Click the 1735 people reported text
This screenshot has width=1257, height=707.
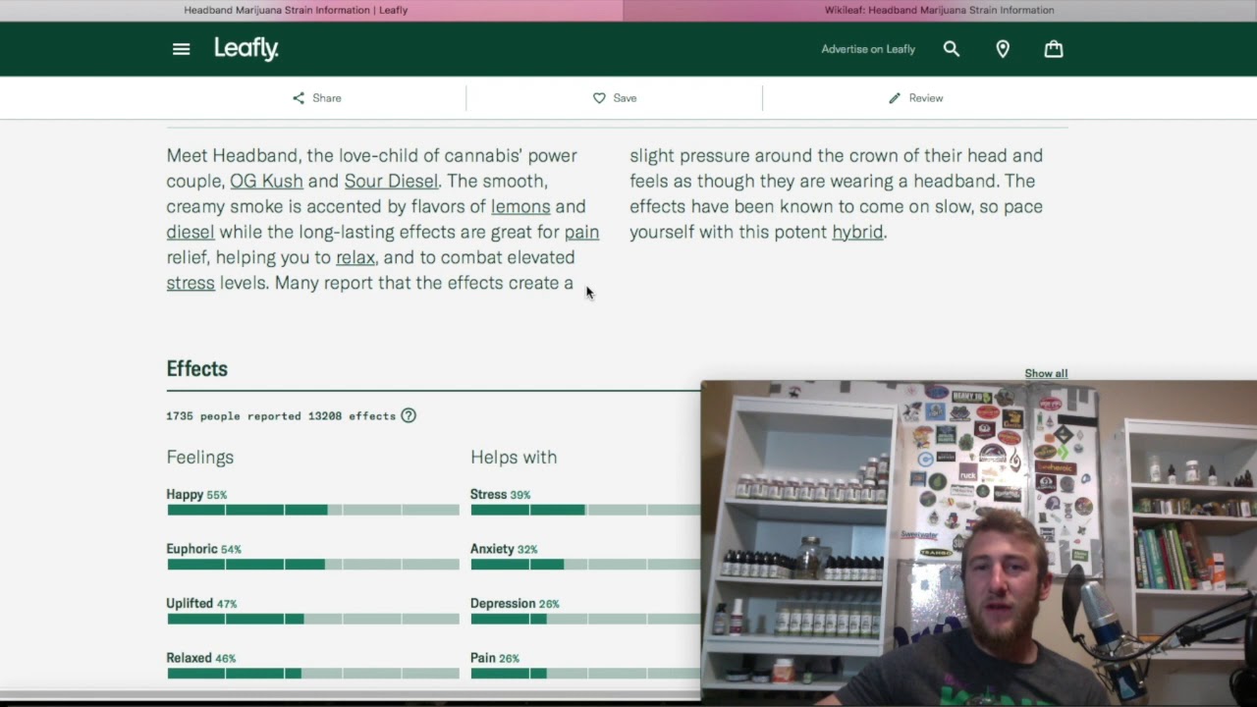coord(281,416)
